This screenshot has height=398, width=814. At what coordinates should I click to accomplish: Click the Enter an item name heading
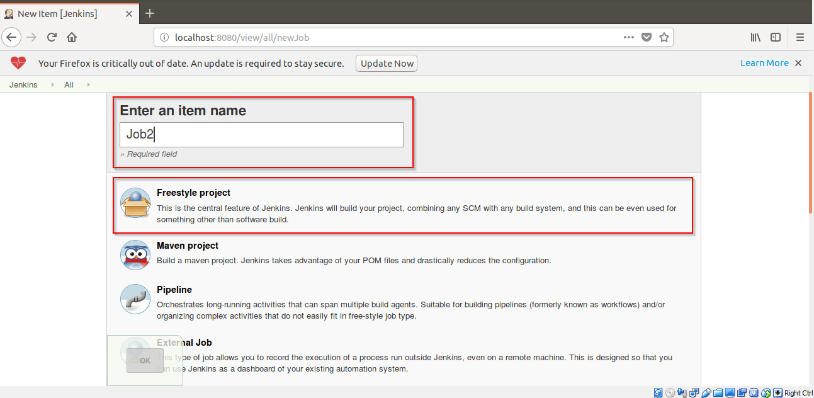coord(183,111)
